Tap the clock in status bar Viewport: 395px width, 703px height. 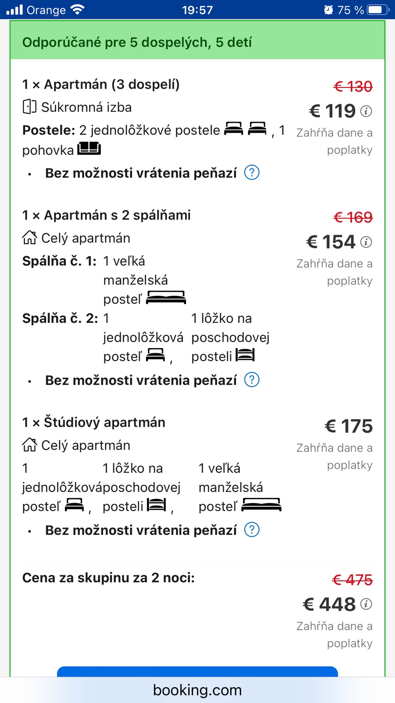click(x=197, y=10)
